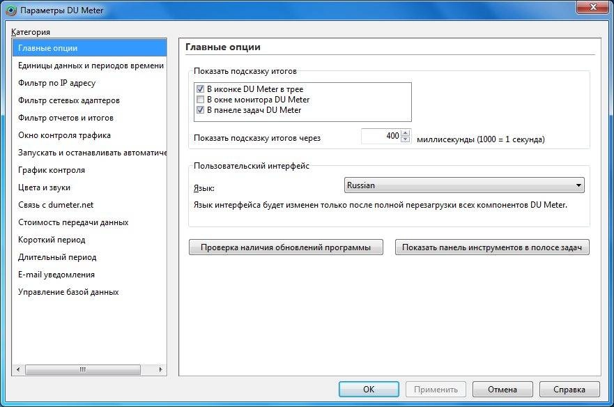Click 'Показать подсказку итогов через' label

(257, 138)
